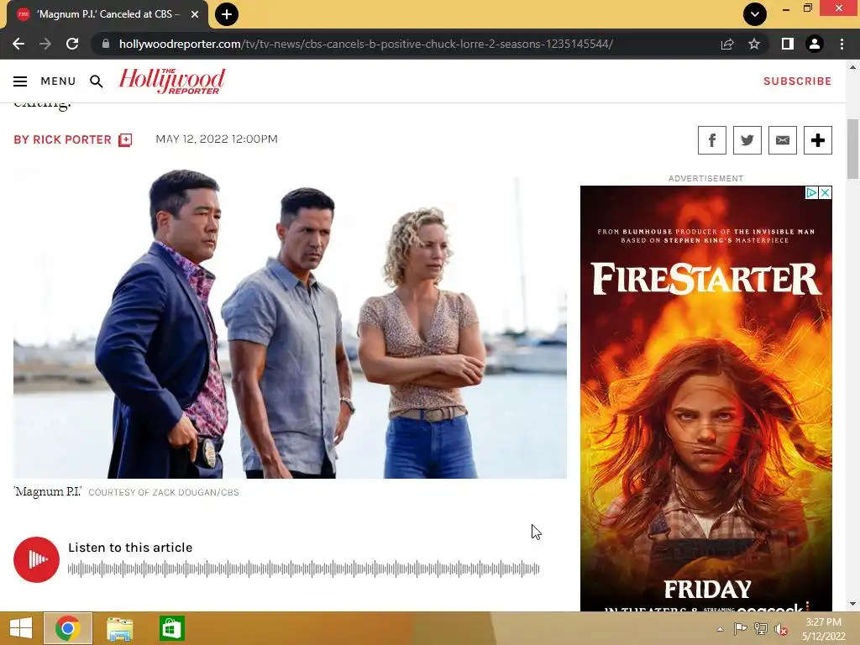860x645 pixels.
Task: Show hidden system tray icons
Action: click(x=720, y=629)
